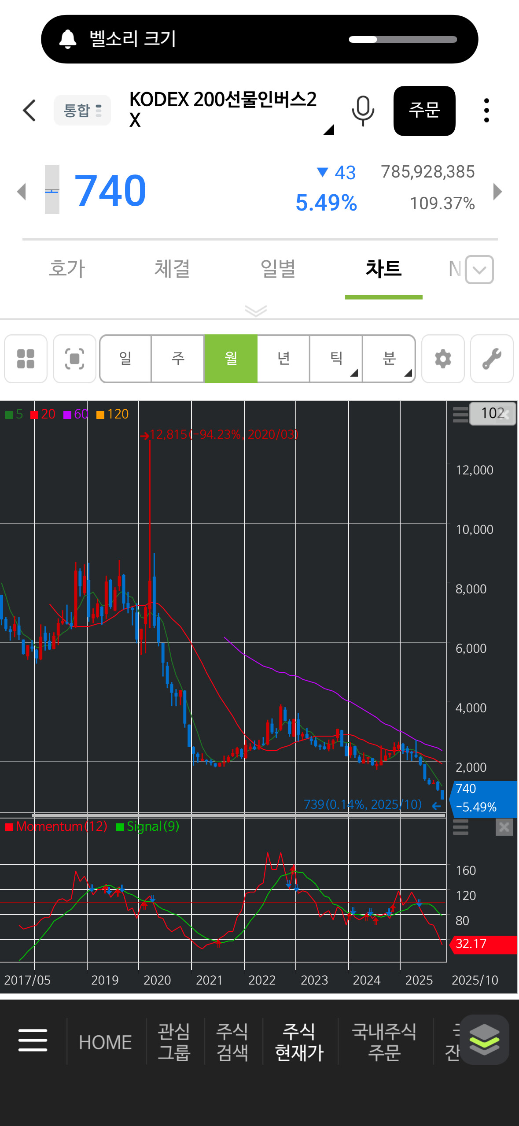Select the 월 monthly period
This screenshot has height=1126, width=519.
coord(231,359)
